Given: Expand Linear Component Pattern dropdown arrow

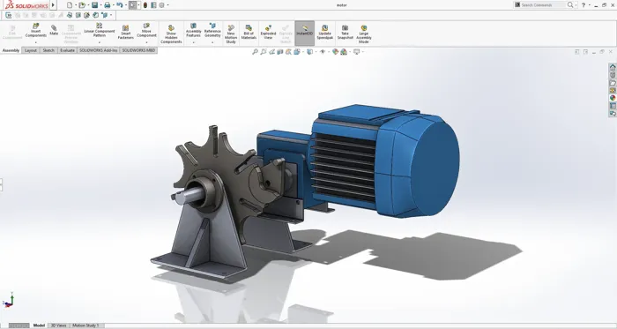Looking at the screenshot, I should pyautogui.click(x=100, y=42).
